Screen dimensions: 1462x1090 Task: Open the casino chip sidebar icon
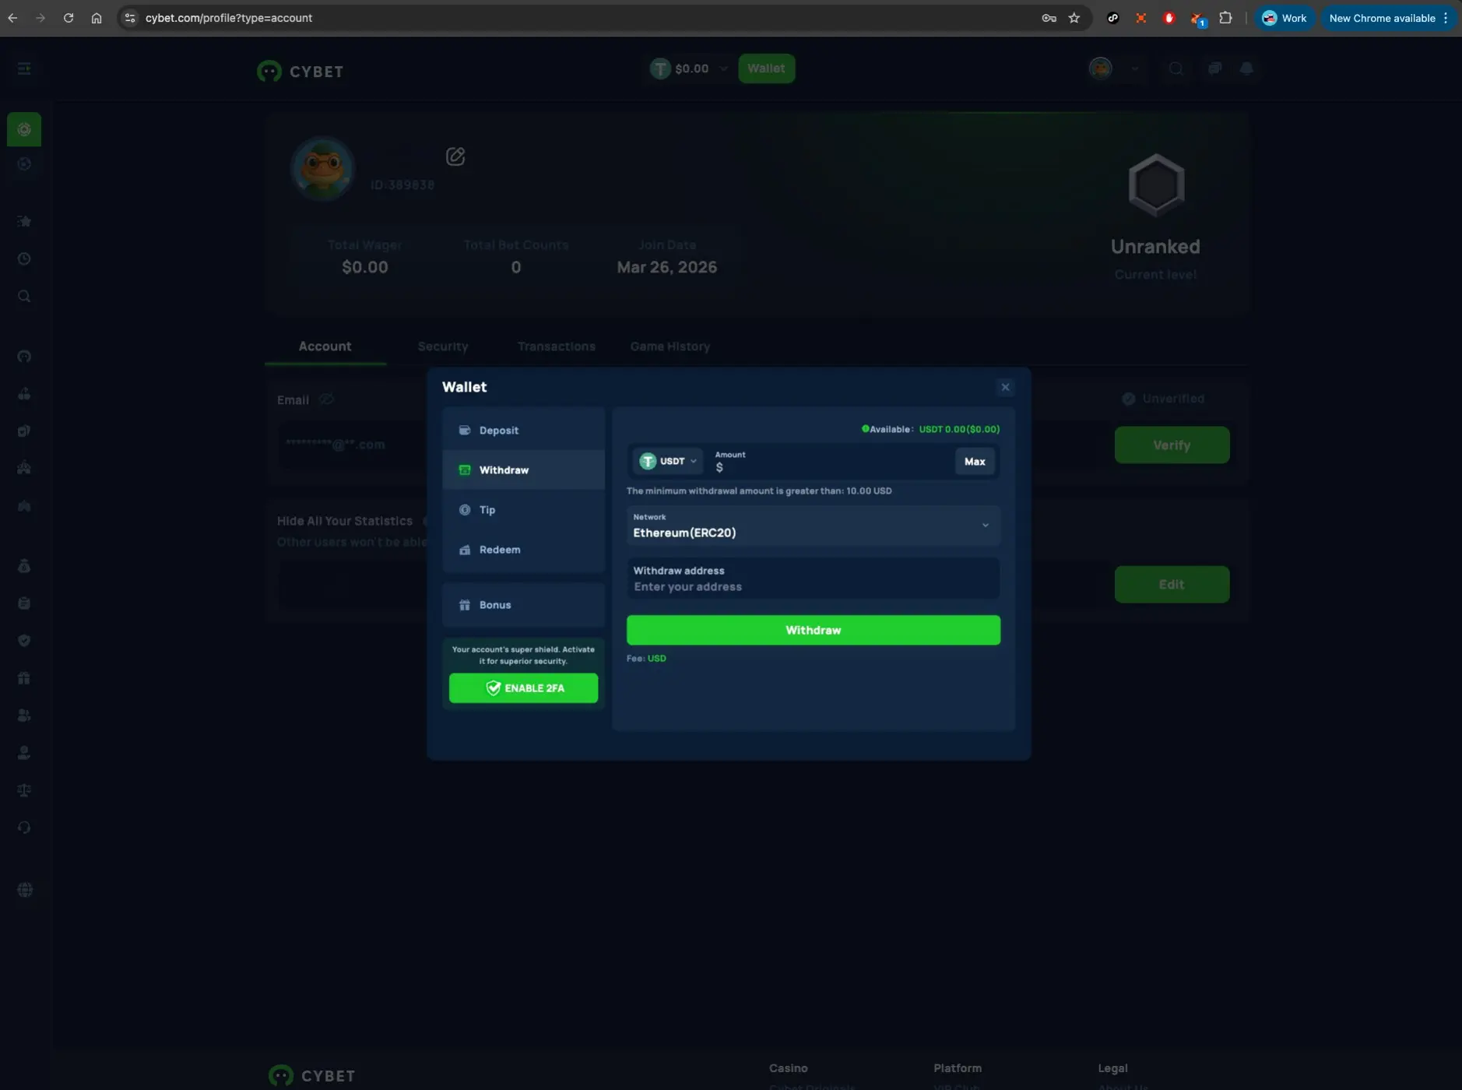(24, 129)
